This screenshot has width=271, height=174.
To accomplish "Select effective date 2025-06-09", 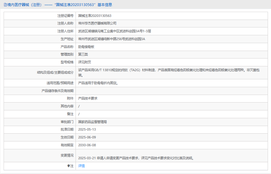I will pyautogui.click(x=87, y=137).
